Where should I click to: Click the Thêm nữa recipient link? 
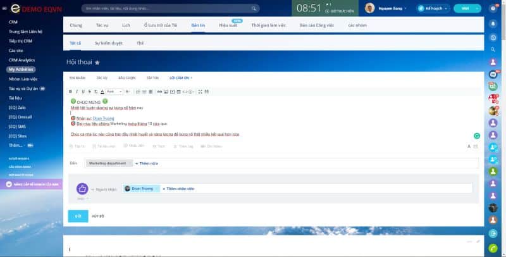147,163
